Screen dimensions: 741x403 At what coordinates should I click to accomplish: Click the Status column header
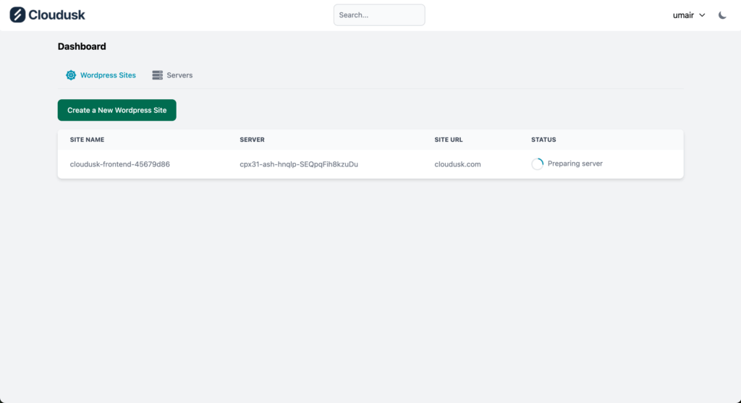click(x=543, y=140)
